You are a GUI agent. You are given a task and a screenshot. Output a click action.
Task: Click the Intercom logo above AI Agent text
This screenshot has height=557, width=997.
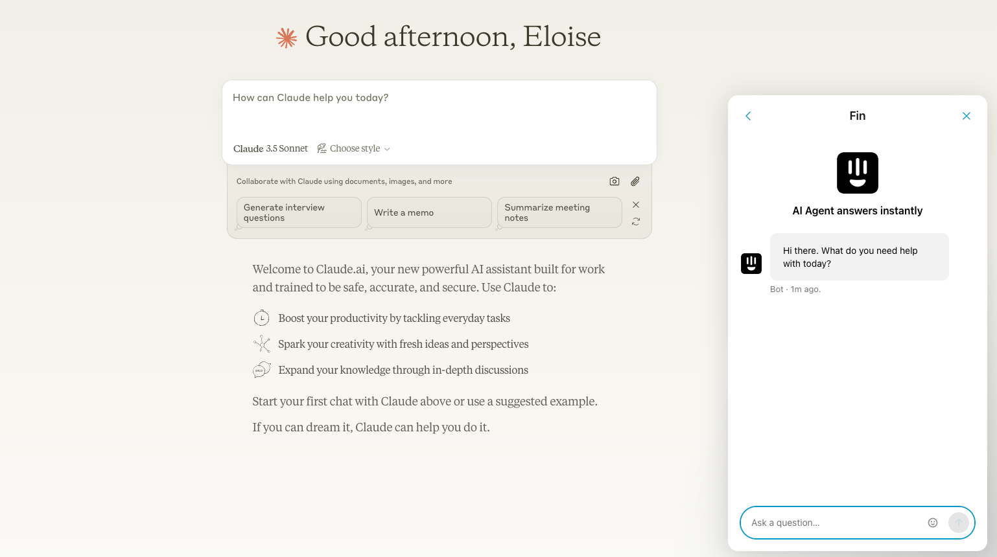(x=857, y=173)
